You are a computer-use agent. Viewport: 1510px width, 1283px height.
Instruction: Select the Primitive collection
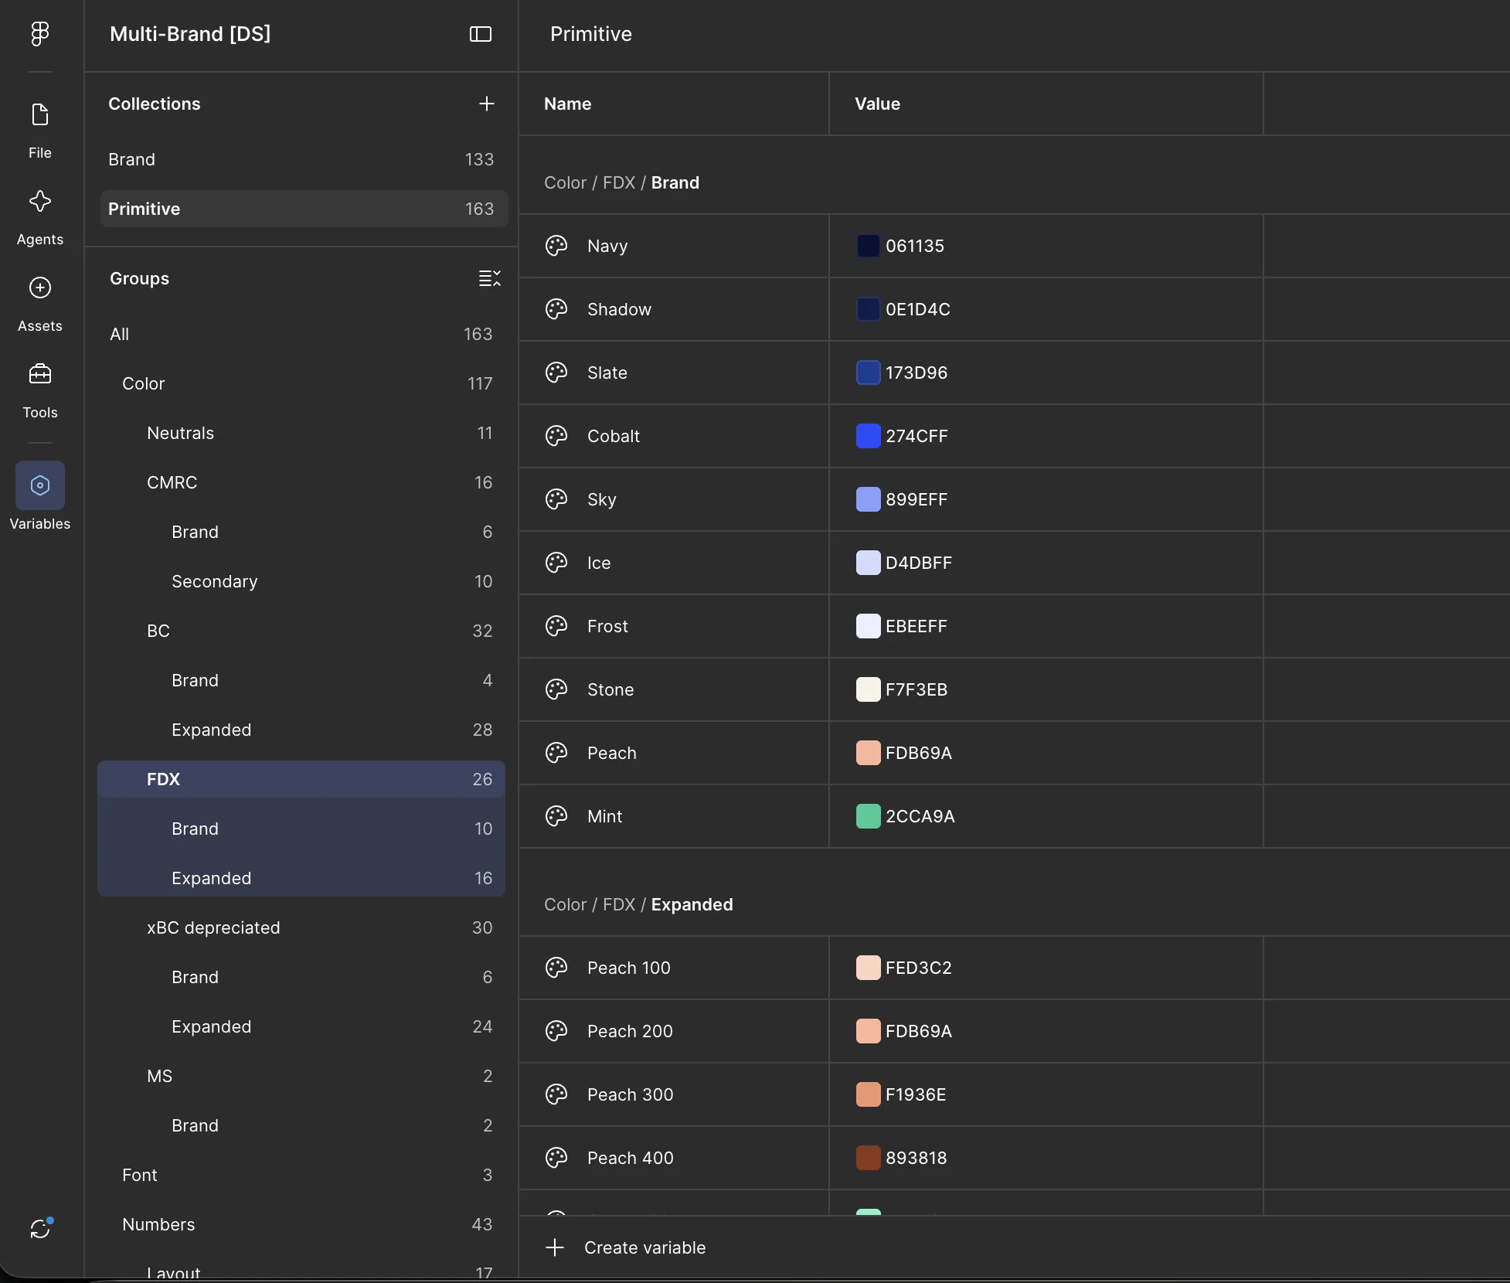click(304, 209)
